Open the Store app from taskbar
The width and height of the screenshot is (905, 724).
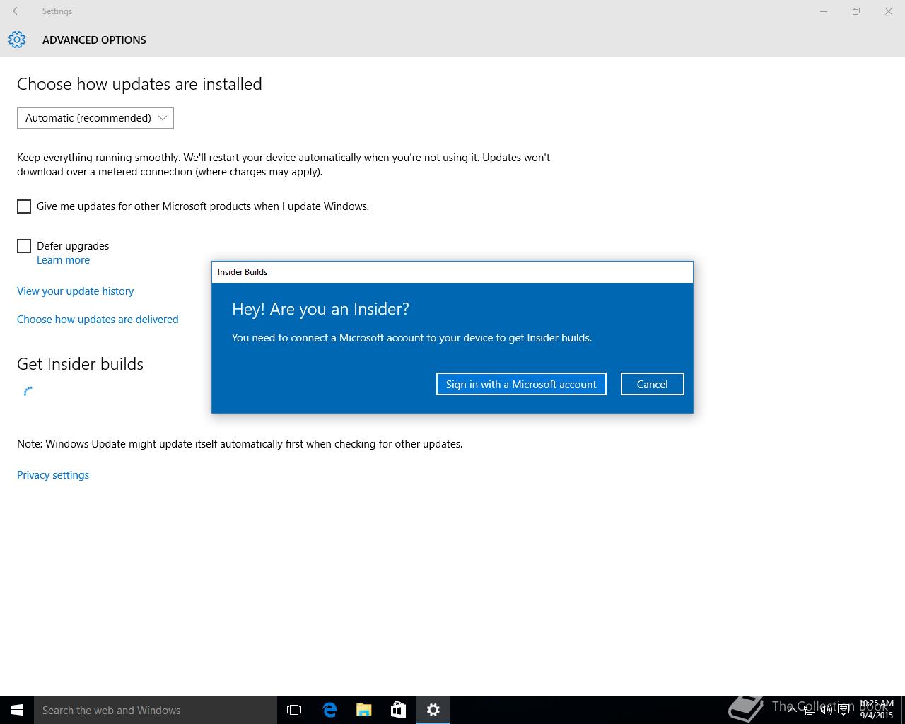399,710
